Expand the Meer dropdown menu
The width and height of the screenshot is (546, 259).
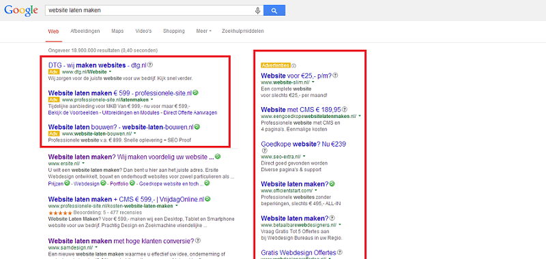203,31
